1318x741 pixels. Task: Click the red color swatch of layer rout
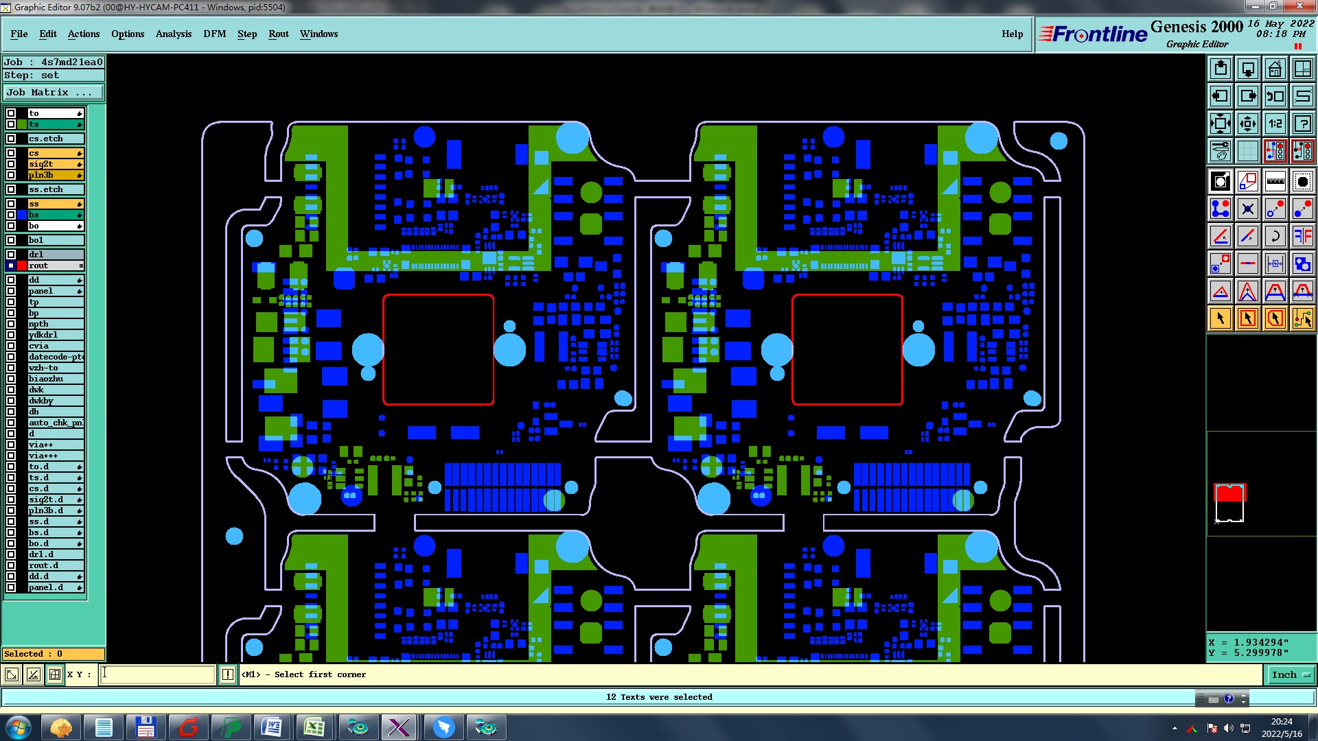(x=22, y=266)
